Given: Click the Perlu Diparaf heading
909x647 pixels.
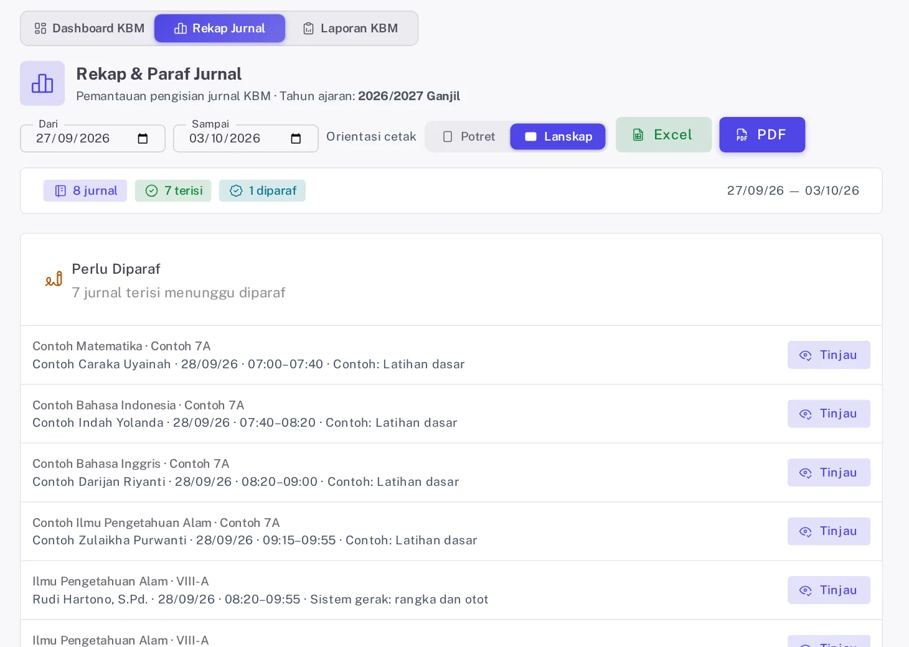Looking at the screenshot, I should pyautogui.click(x=116, y=269).
